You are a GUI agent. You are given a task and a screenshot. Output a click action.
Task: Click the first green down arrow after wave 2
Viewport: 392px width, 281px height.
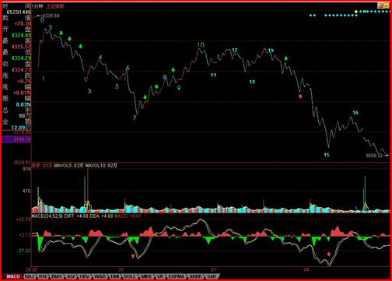tap(61, 33)
